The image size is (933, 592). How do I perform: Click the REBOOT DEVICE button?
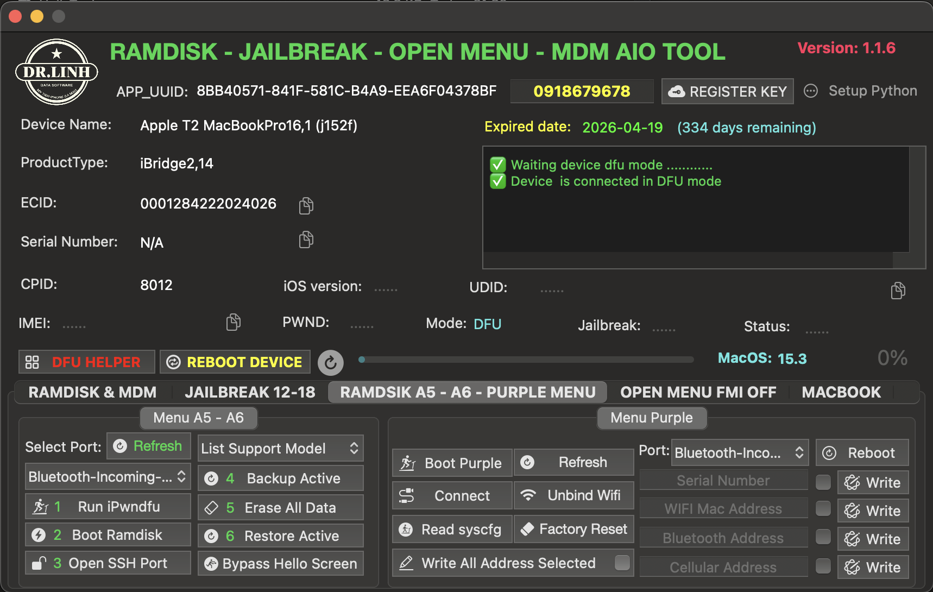235,362
